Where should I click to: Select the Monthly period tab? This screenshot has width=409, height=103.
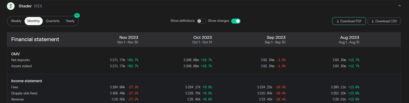[34, 21]
